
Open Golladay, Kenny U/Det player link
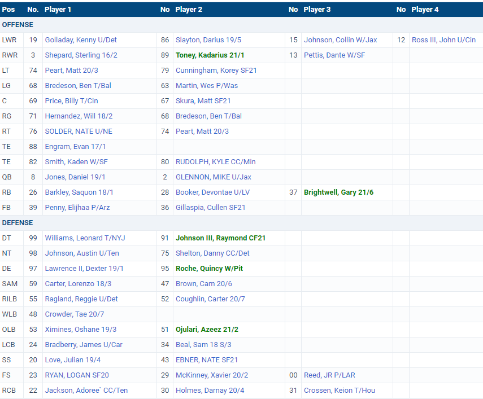click(81, 40)
